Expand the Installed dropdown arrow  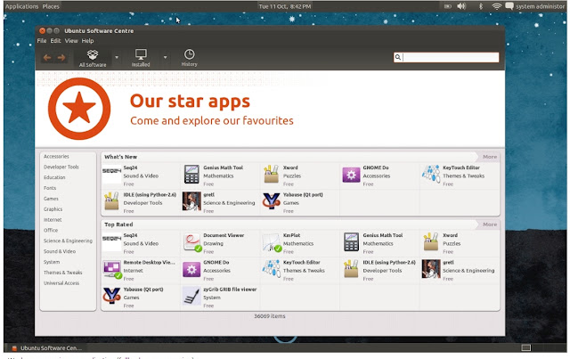point(165,57)
